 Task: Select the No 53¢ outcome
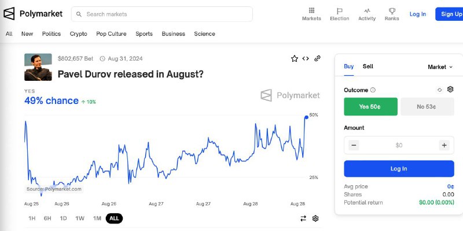pyautogui.click(x=427, y=107)
